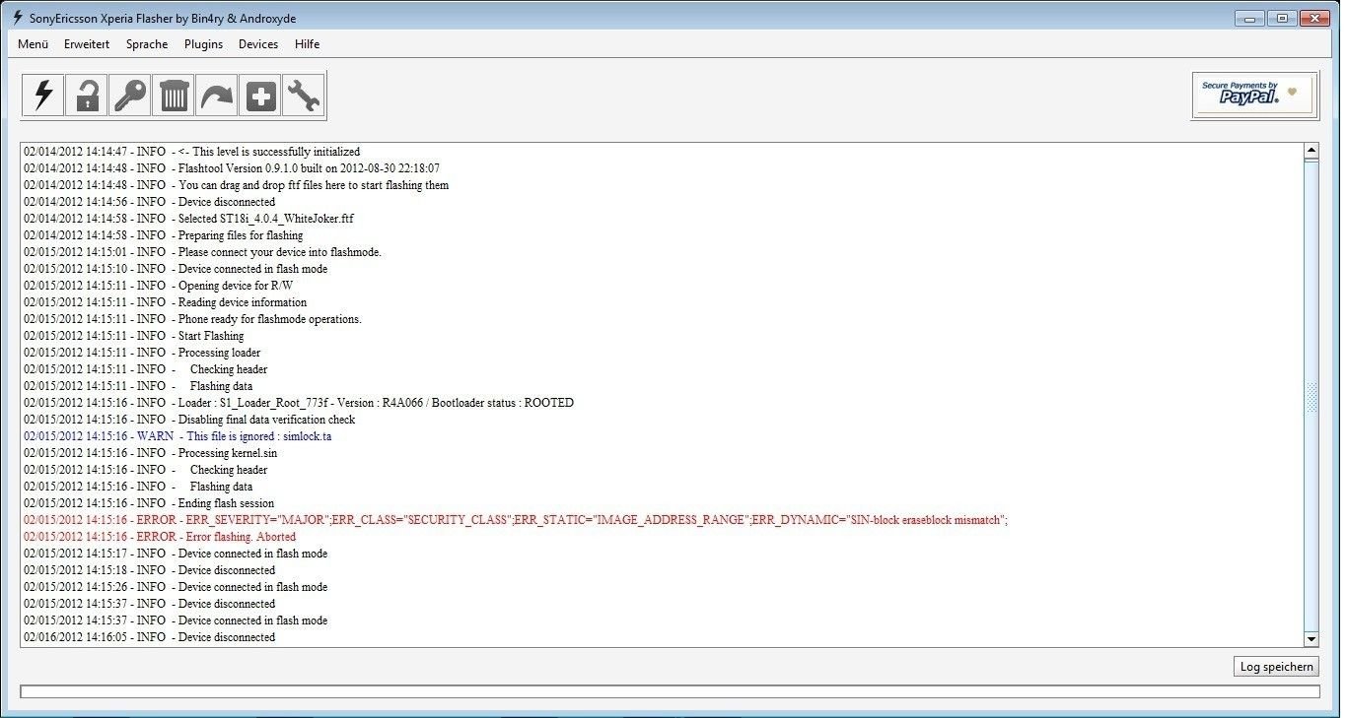
Task: Close the Xperia Flasher window
Action: 1313,18
